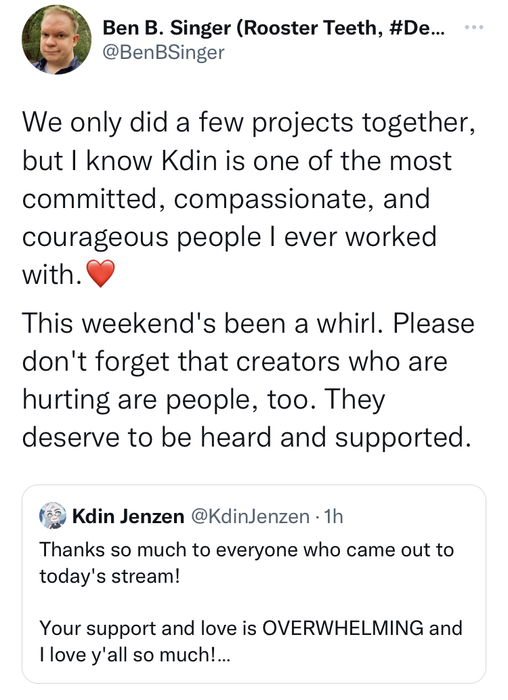Visit the @BenBSinger handle
The width and height of the screenshot is (508, 700).
(x=163, y=52)
